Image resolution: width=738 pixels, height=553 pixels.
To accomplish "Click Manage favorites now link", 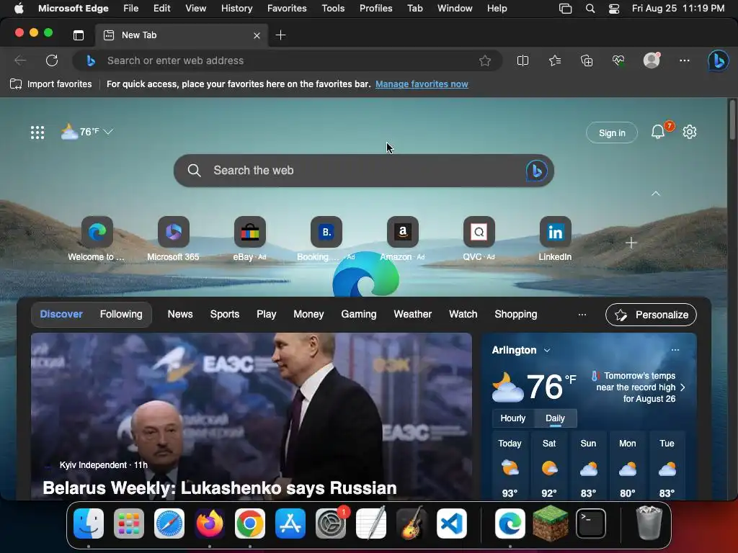I will [422, 84].
